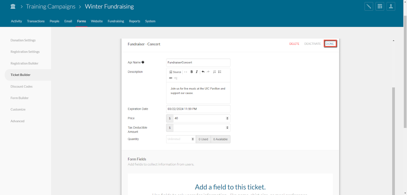Toggle italic formatting in description
Viewport: 407px width, 195px height.
click(x=197, y=72)
